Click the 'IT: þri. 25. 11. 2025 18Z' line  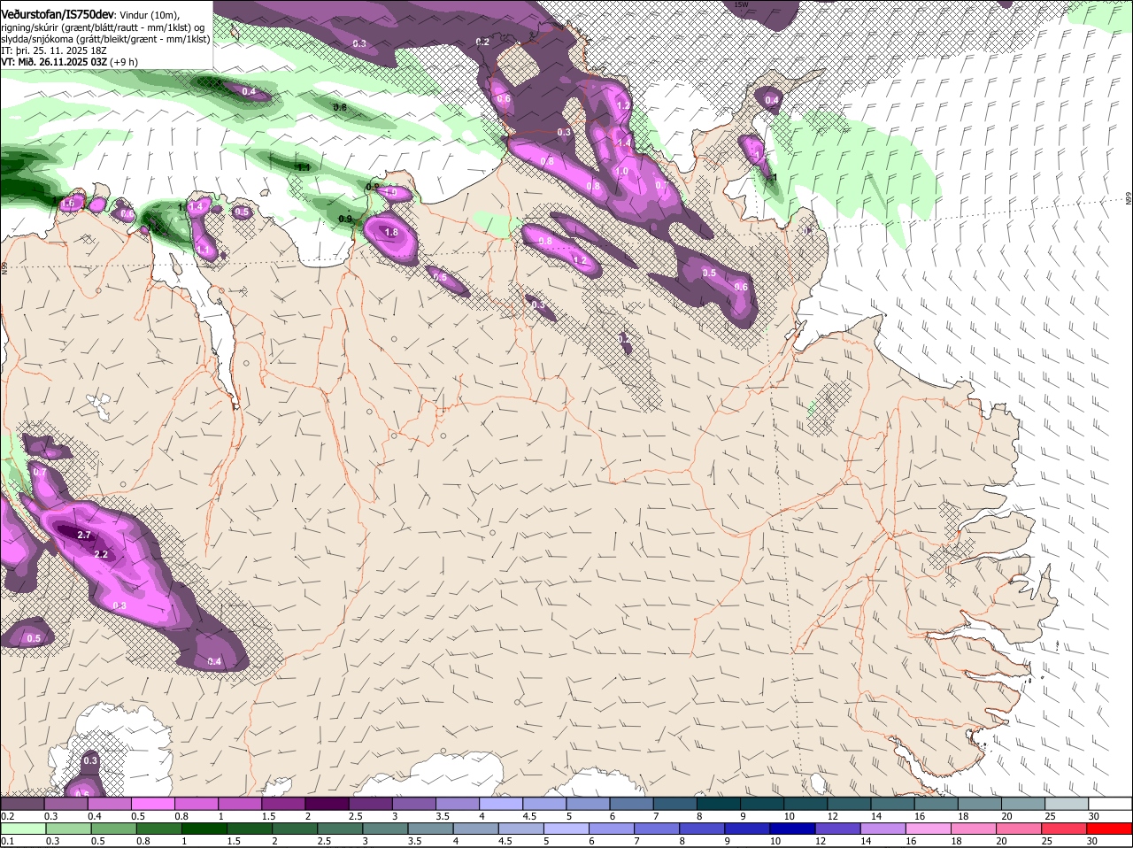point(54,50)
